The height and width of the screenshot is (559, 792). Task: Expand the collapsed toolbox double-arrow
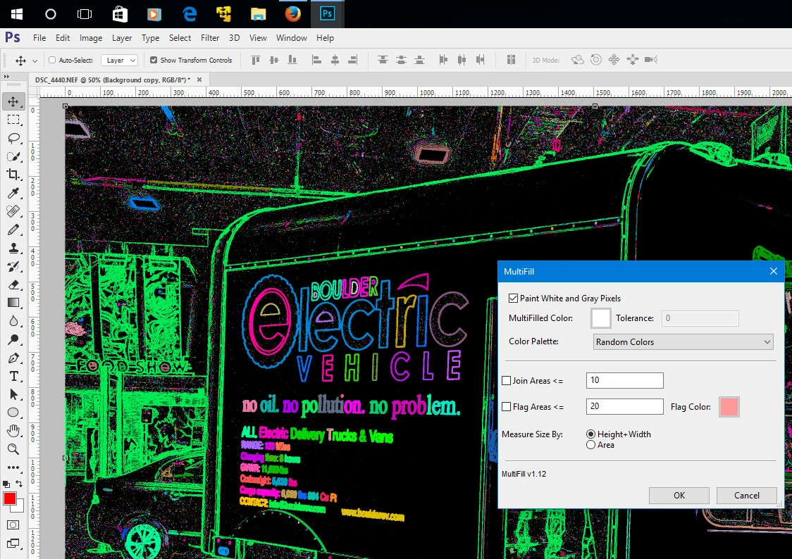pos(6,77)
